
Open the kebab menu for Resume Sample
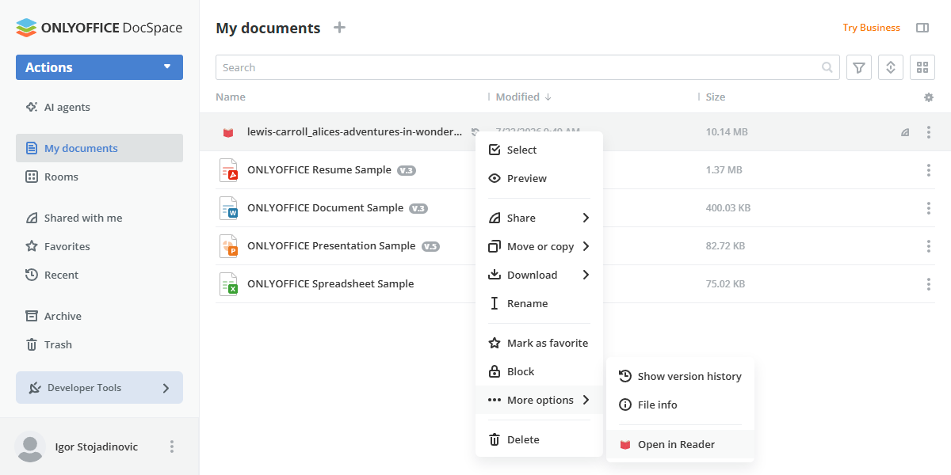click(x=929, y=170)
